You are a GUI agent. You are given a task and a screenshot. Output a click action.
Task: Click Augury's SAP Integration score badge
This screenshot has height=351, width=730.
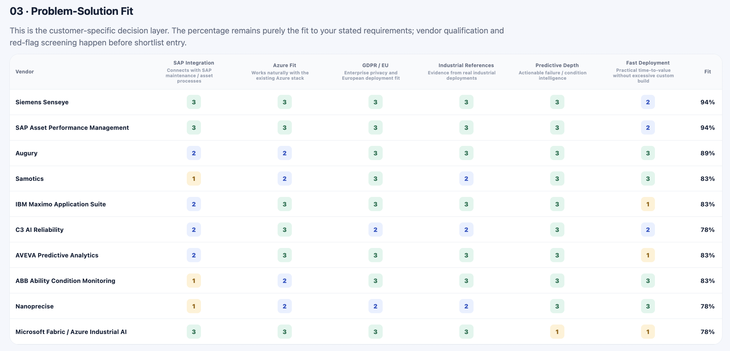(194, 153)
